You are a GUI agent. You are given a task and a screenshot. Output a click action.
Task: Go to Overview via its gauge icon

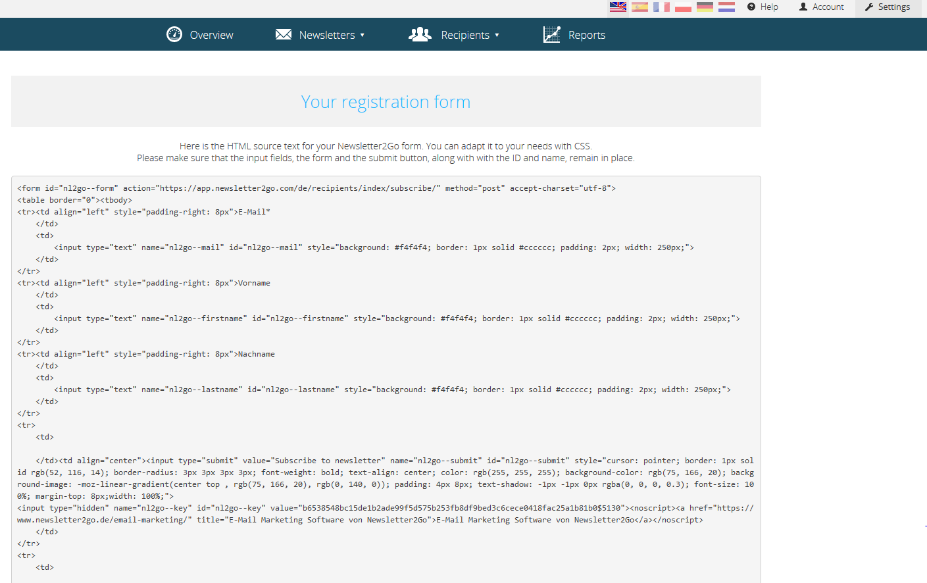coord(174,34)
